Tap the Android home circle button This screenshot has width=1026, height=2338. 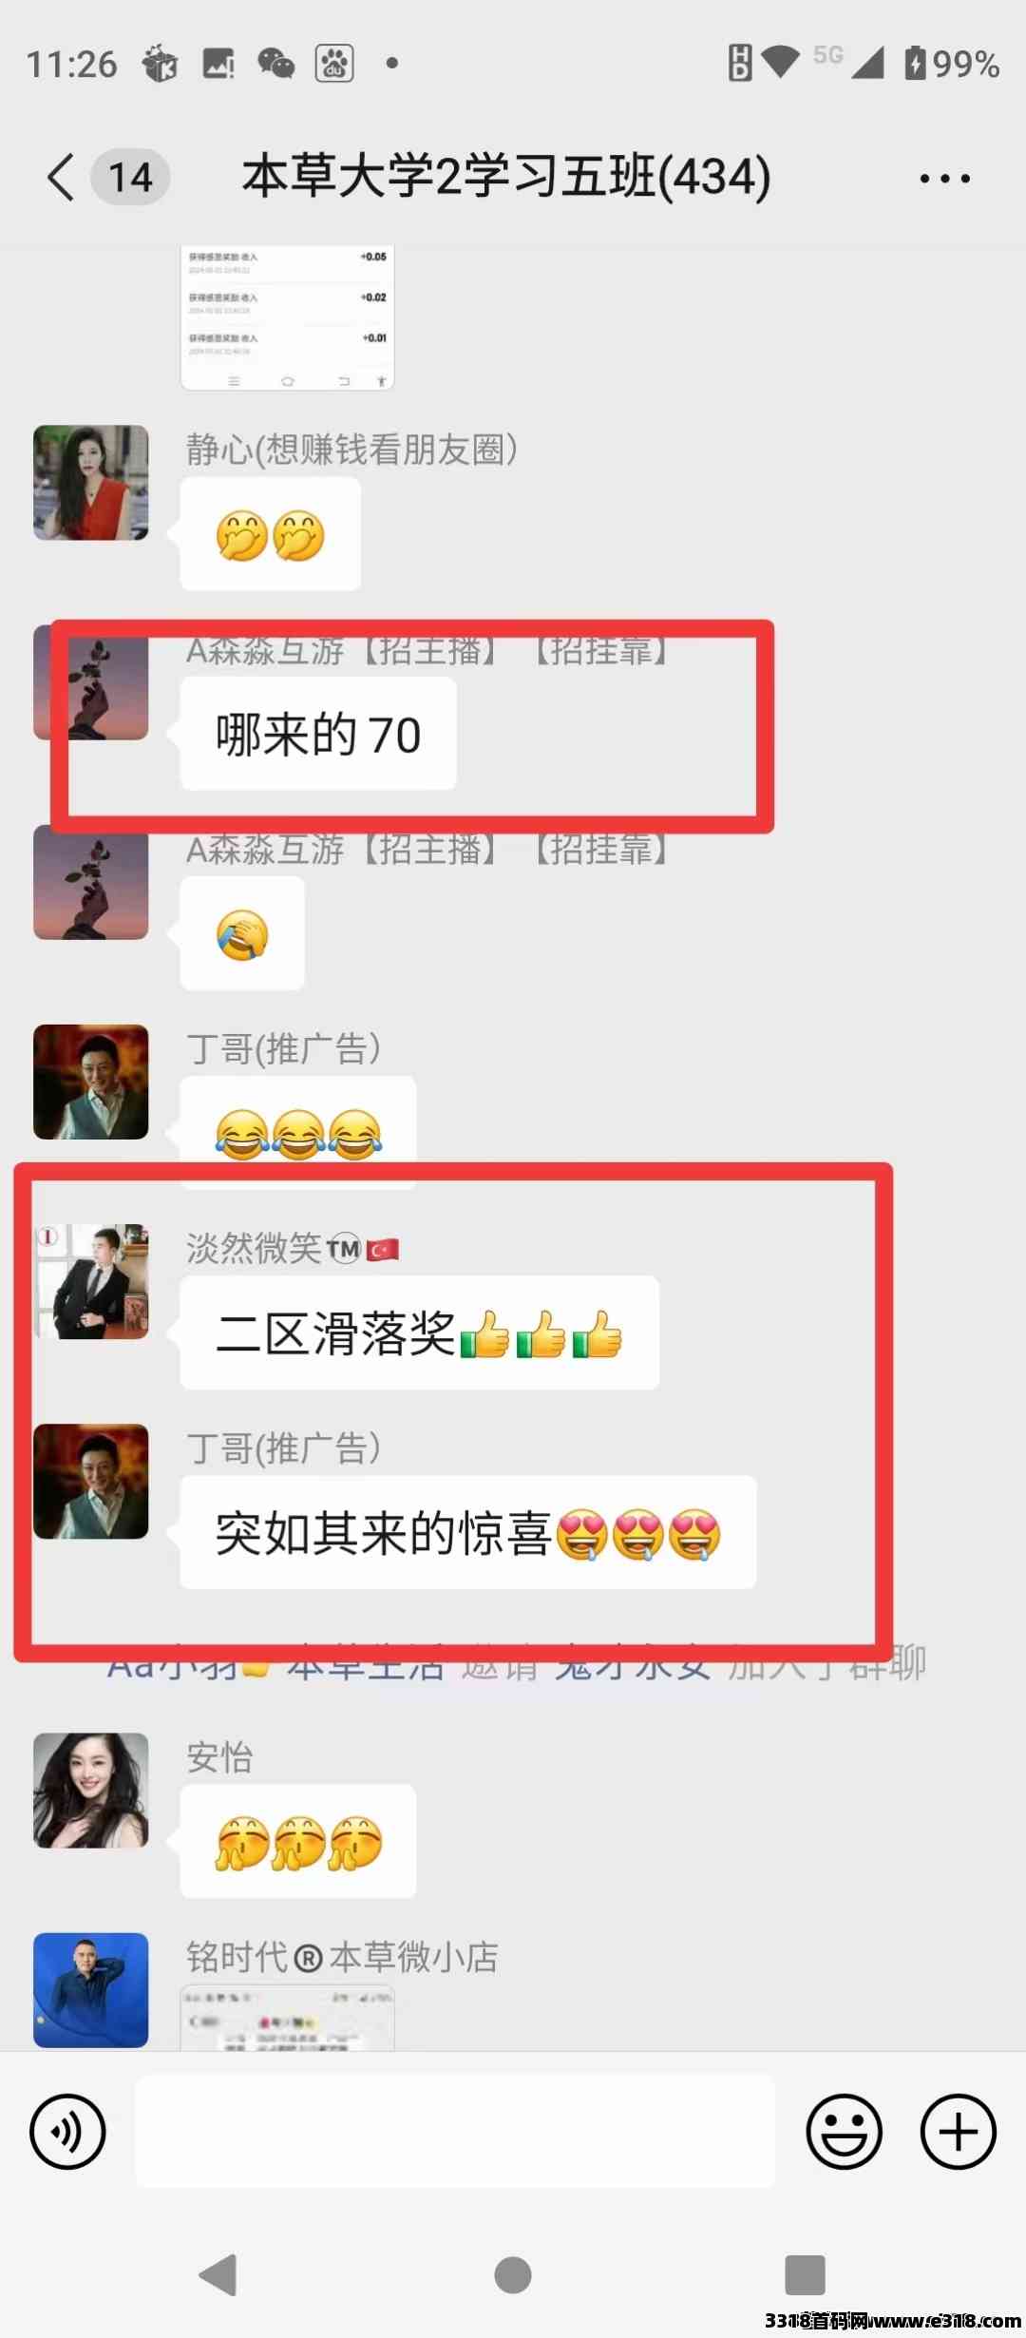pos(513,2275)
